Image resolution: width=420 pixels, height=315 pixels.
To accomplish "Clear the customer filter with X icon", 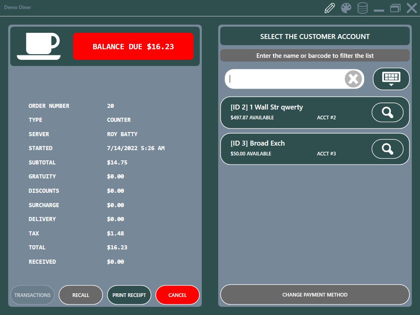I will (x=353, y=79).
